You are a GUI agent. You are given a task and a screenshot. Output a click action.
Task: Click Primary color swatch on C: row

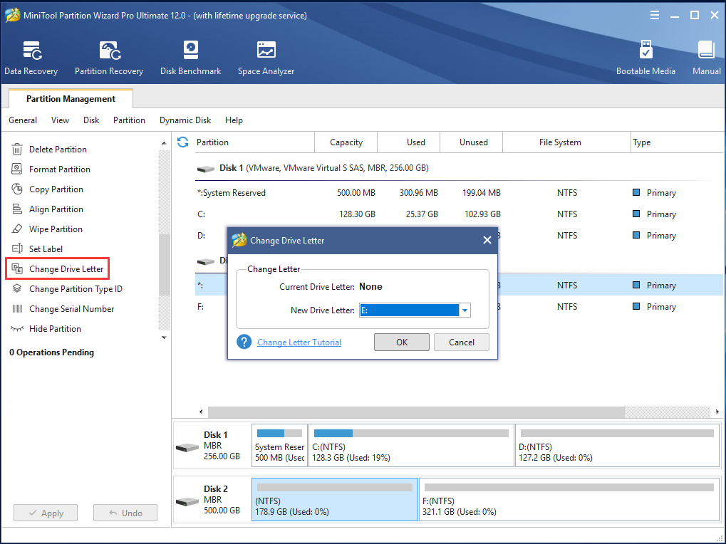pyautogui.click(x=636, y=214)
